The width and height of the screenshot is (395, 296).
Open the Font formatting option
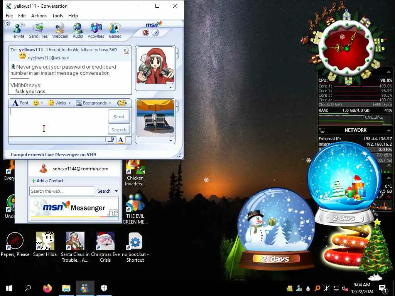point(20,103)
